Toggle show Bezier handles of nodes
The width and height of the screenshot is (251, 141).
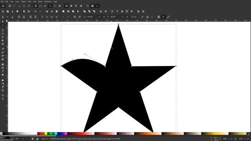tap(164, 17)
